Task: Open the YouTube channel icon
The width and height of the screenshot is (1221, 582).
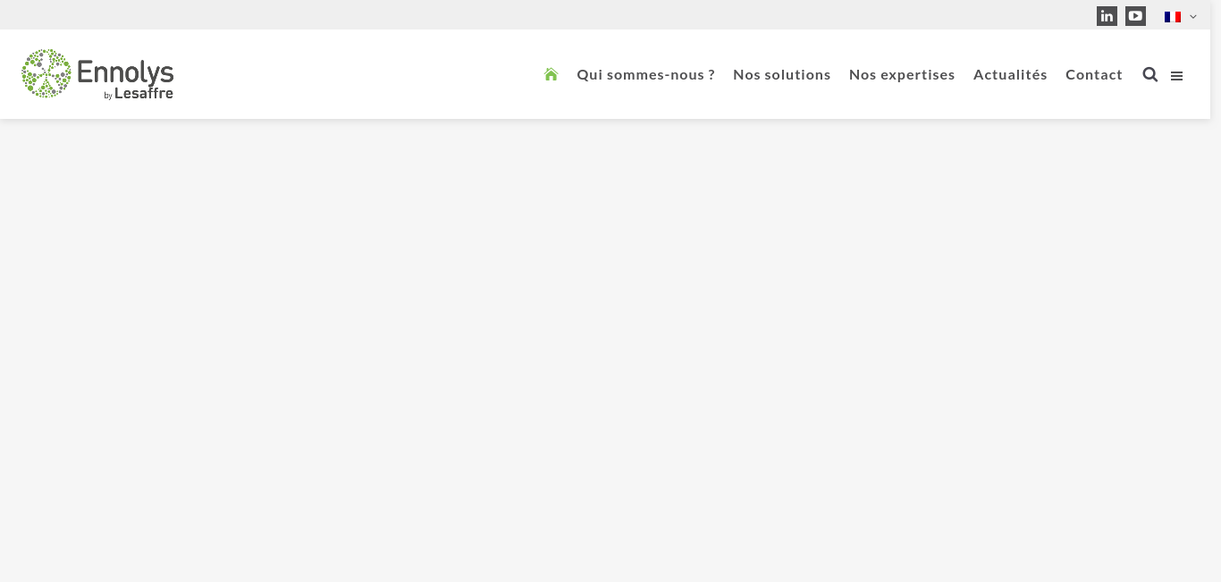Action: (1135, 16)
